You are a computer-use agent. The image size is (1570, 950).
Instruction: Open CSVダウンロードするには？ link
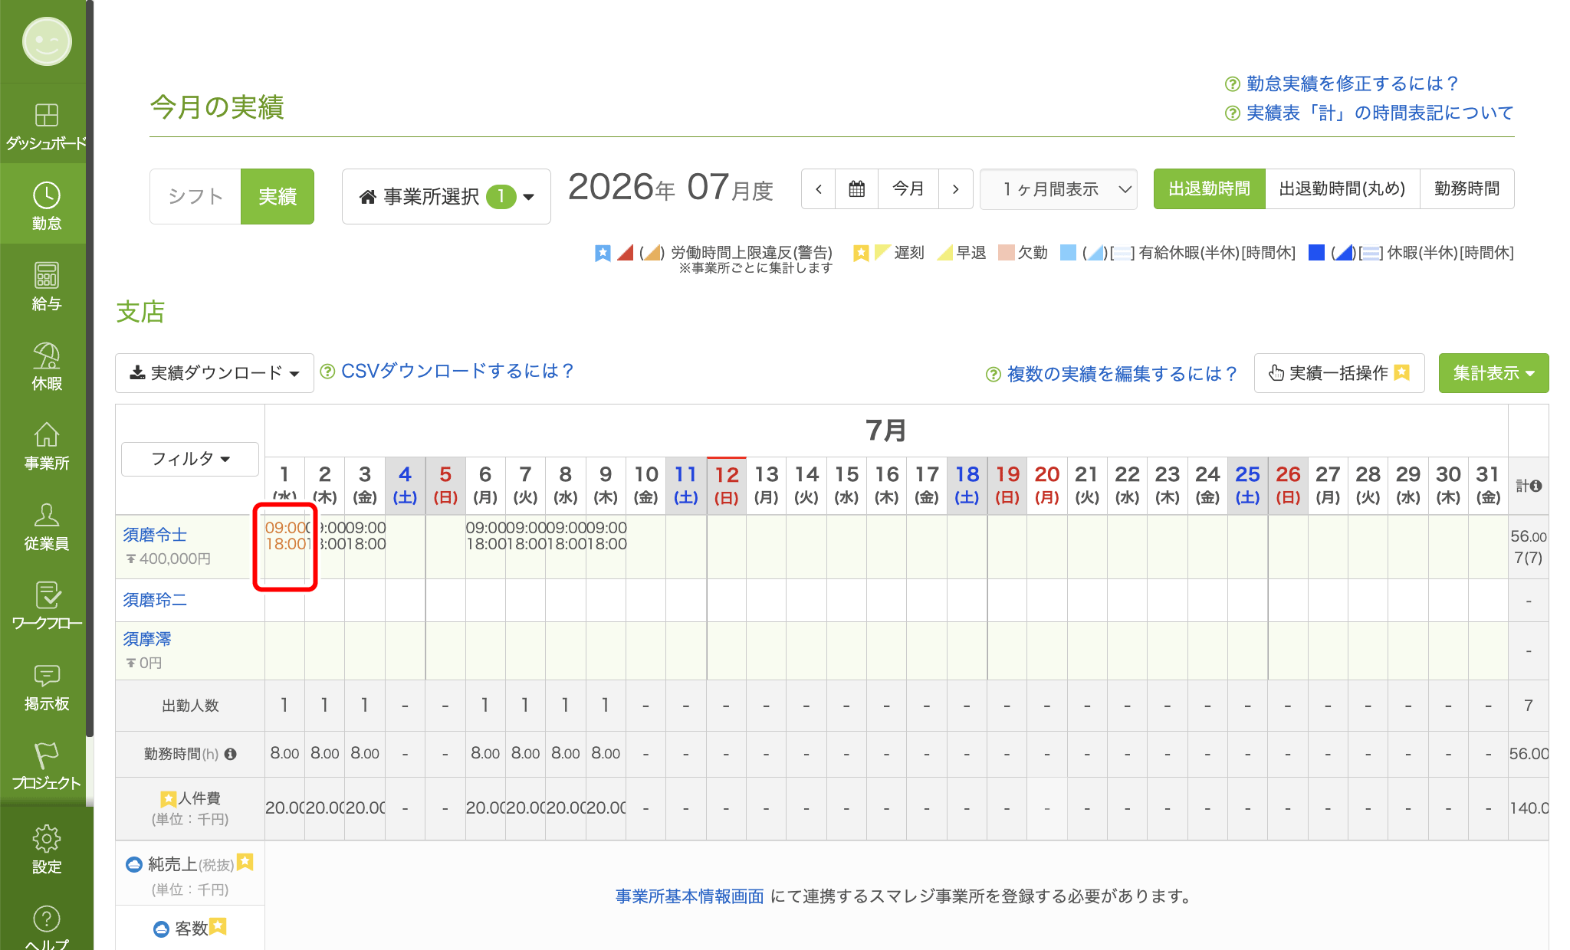[x=457, y=371]
